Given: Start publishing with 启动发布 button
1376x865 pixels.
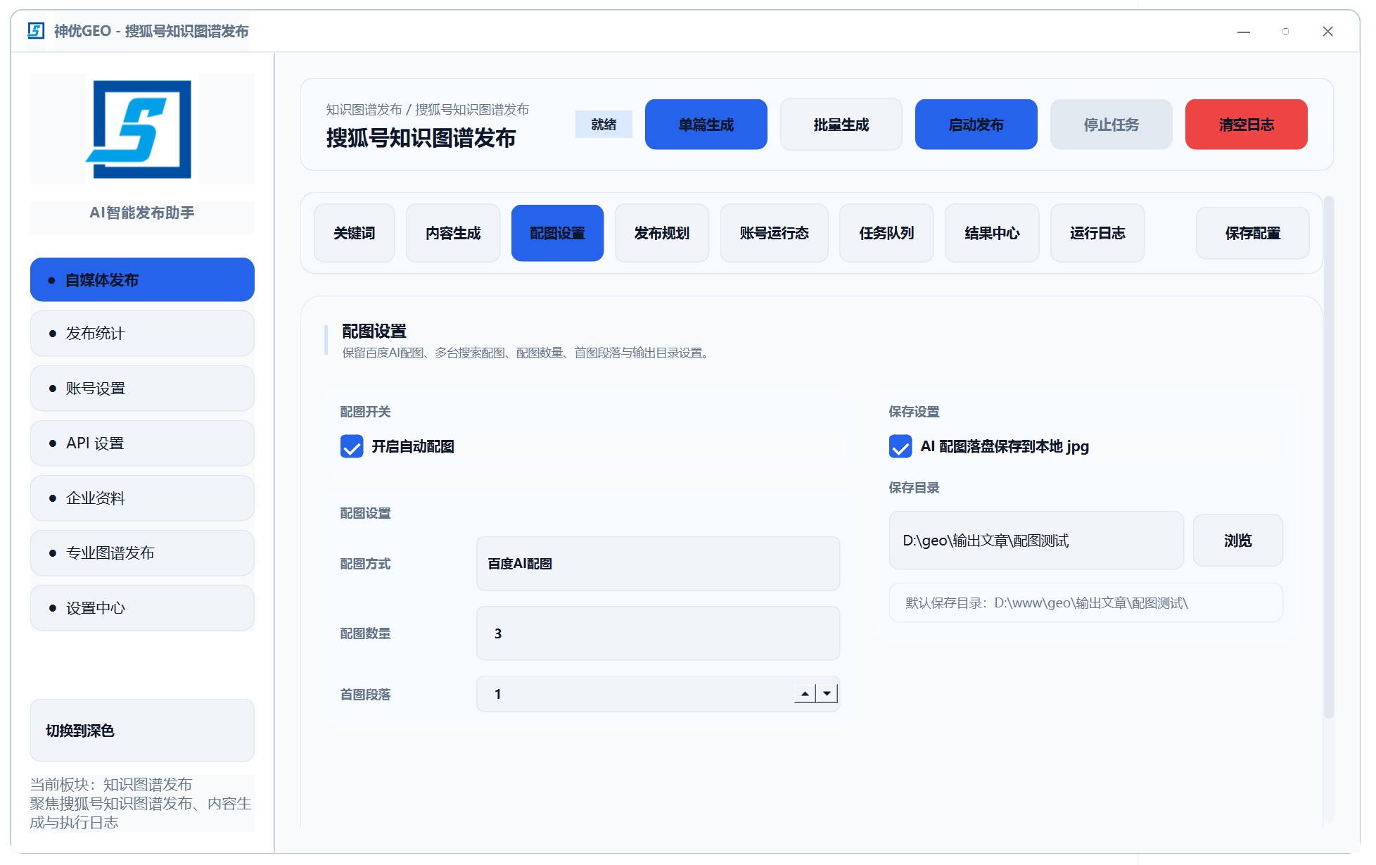Looking at the screenshot, I should [976, 125].
